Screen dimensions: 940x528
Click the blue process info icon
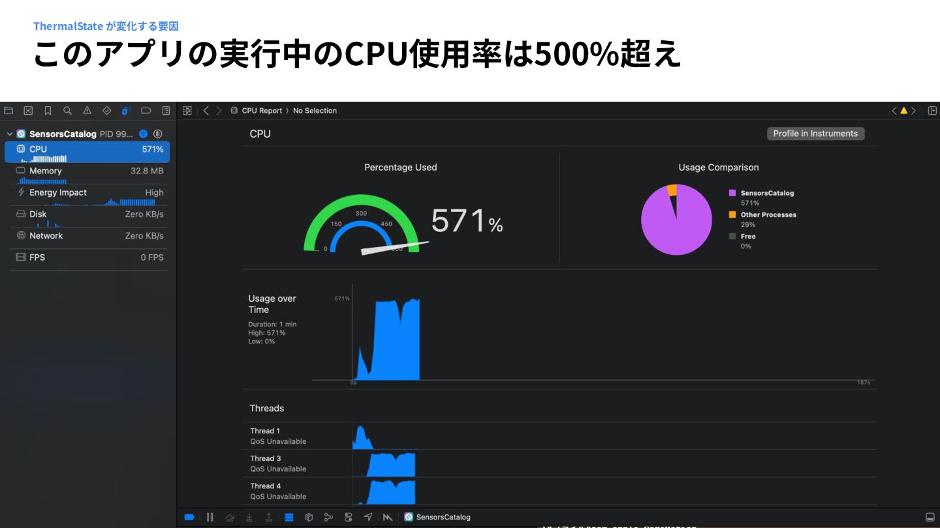pos(144,134)
